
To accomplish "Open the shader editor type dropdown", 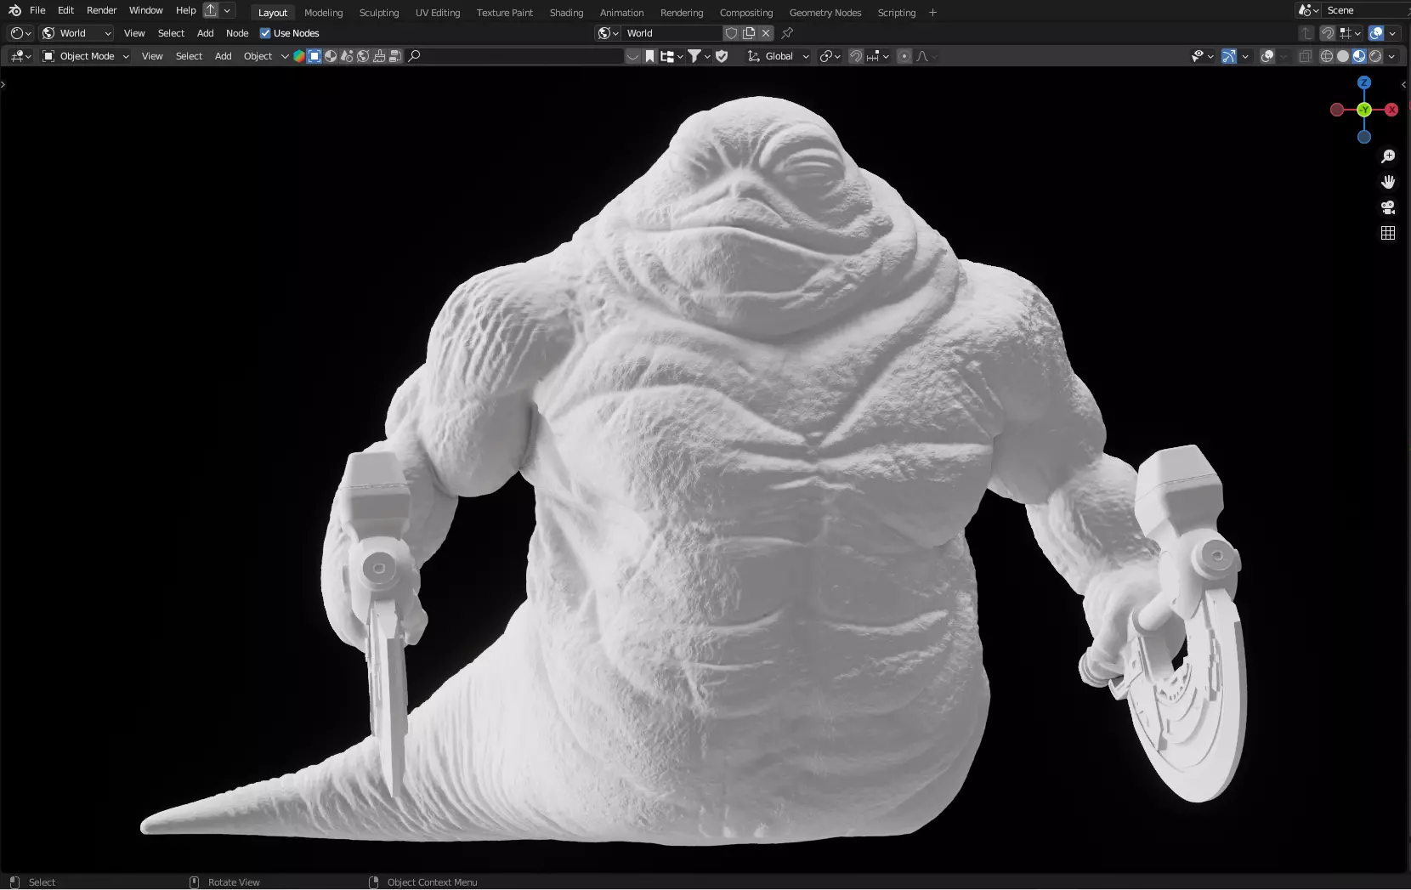I will coord(20,33).
